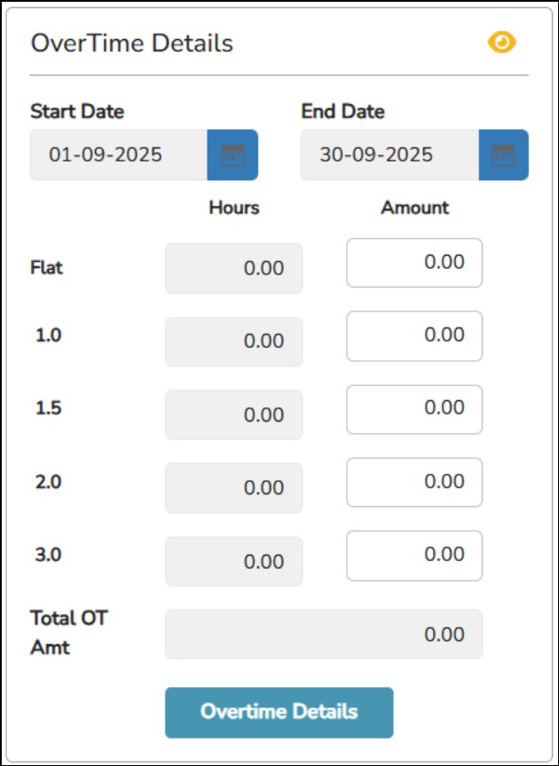Select the 1.0 rate Hours field
Viewport: 559px width, 766px height.
[233, 342]
